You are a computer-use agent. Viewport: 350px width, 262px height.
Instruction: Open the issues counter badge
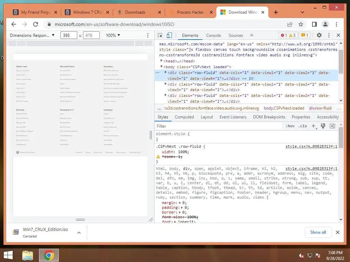305,35
